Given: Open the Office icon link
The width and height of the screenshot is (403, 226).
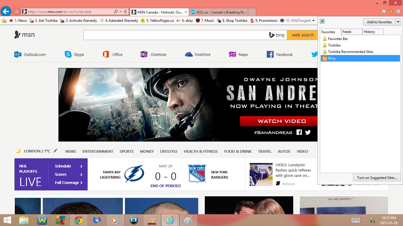Looking at the screenshot, I should coord(112,54).
